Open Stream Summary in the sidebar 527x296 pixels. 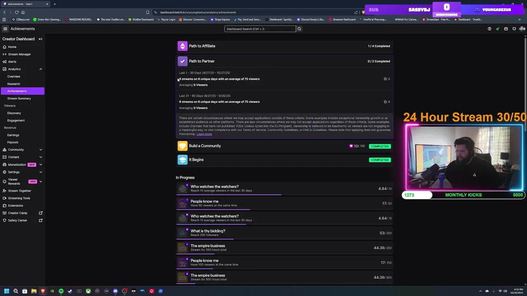[19, 98]
